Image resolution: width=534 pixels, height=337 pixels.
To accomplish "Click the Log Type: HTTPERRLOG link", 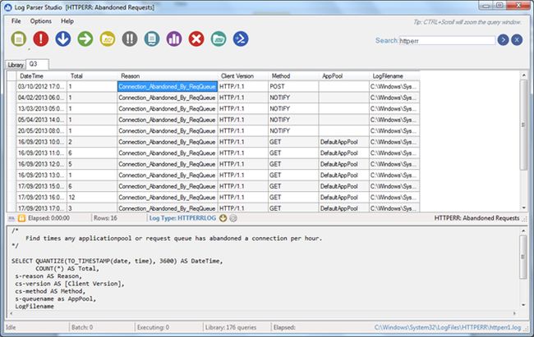I will pos(182,218).
